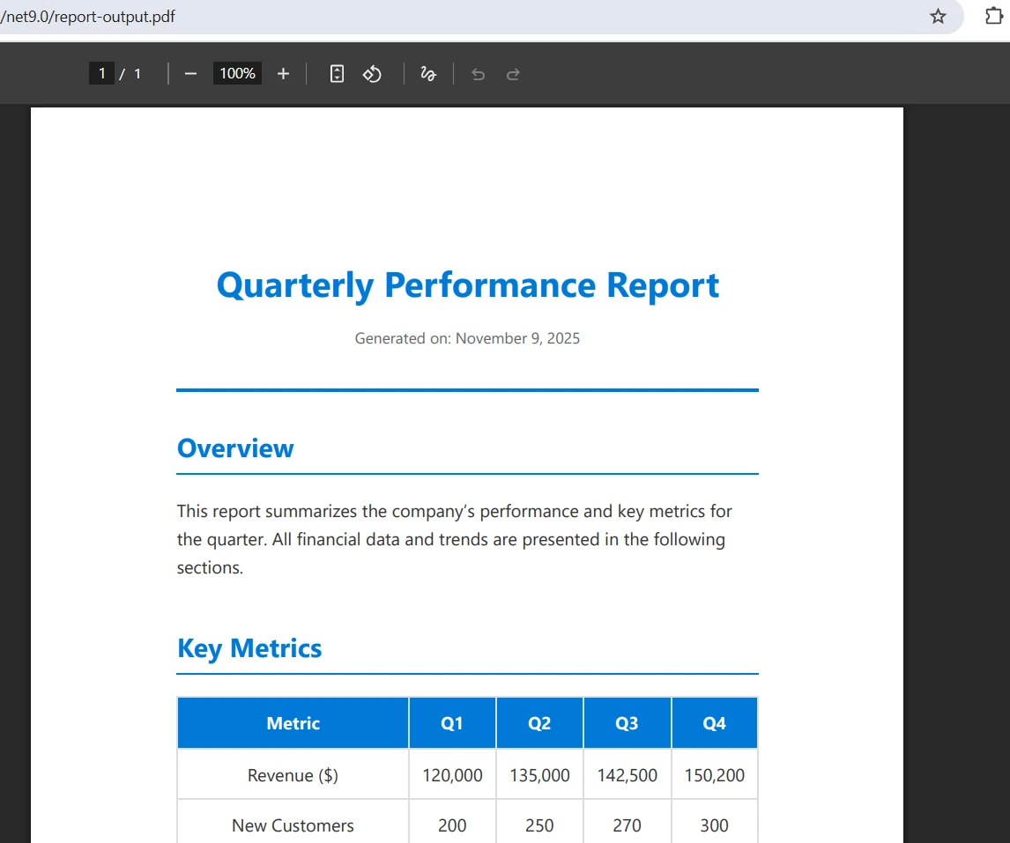Image resolution: width=1010 pixels, height=843 pixels.
Task: Select the Q4 column header
Action: tap(714, 723)
